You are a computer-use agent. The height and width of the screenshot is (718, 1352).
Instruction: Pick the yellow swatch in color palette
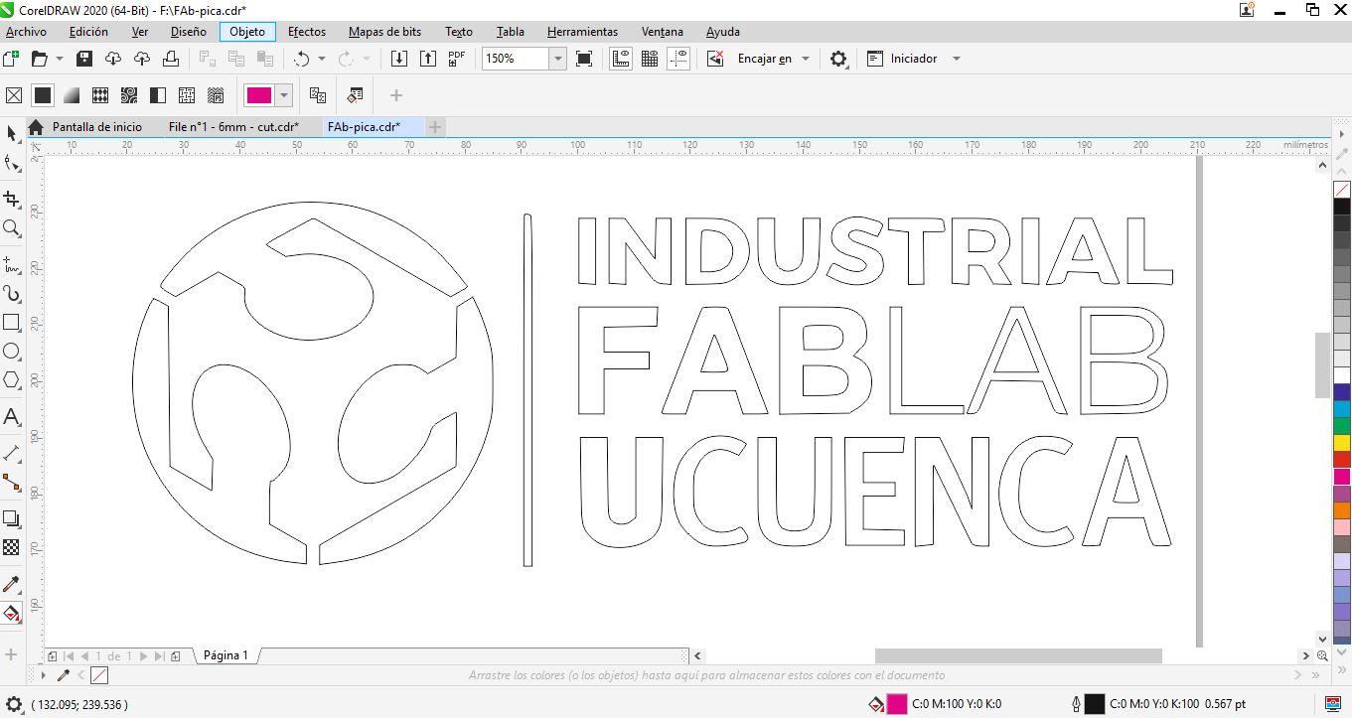tap(1342, 443)
